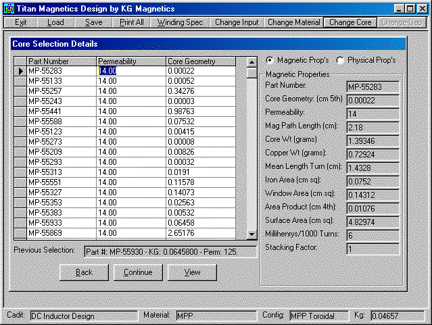Viewport: 432px width, 325px height.
Task: Click the Exit toolbar button
Action: point(20,22)
